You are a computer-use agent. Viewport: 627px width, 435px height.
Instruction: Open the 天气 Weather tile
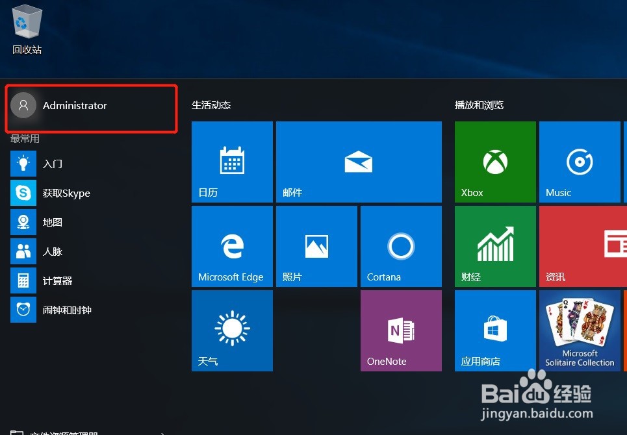(232, 330)
